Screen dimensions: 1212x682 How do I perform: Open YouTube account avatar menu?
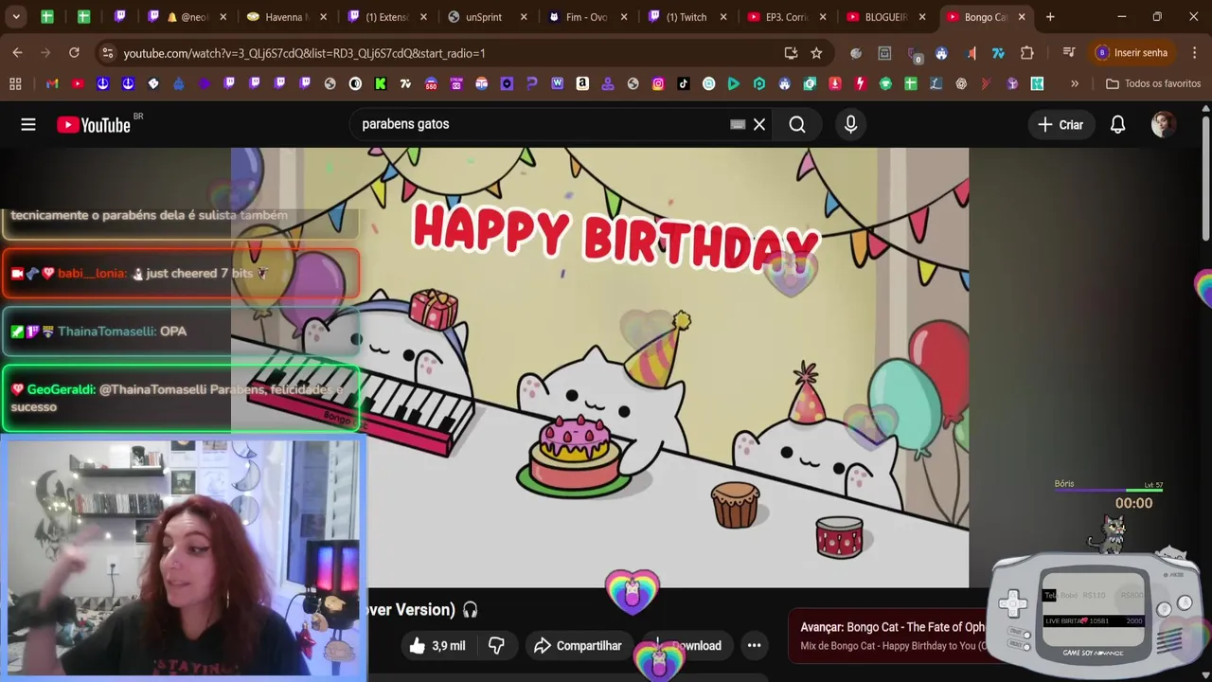click(1163, 124)
